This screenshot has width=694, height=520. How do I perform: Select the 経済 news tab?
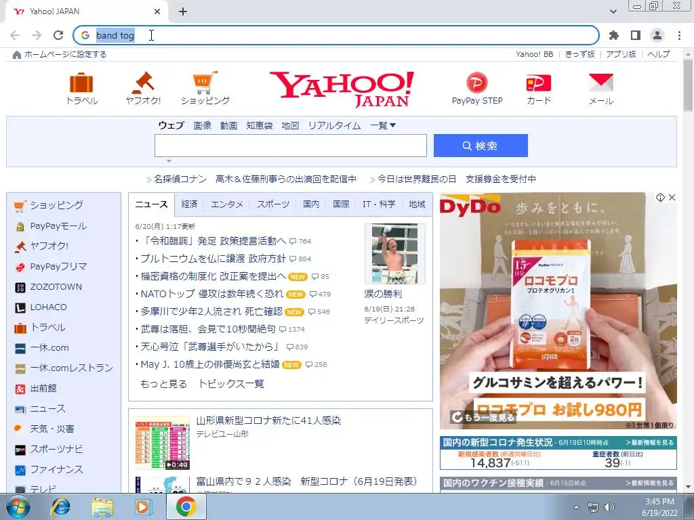click(189, 204)
